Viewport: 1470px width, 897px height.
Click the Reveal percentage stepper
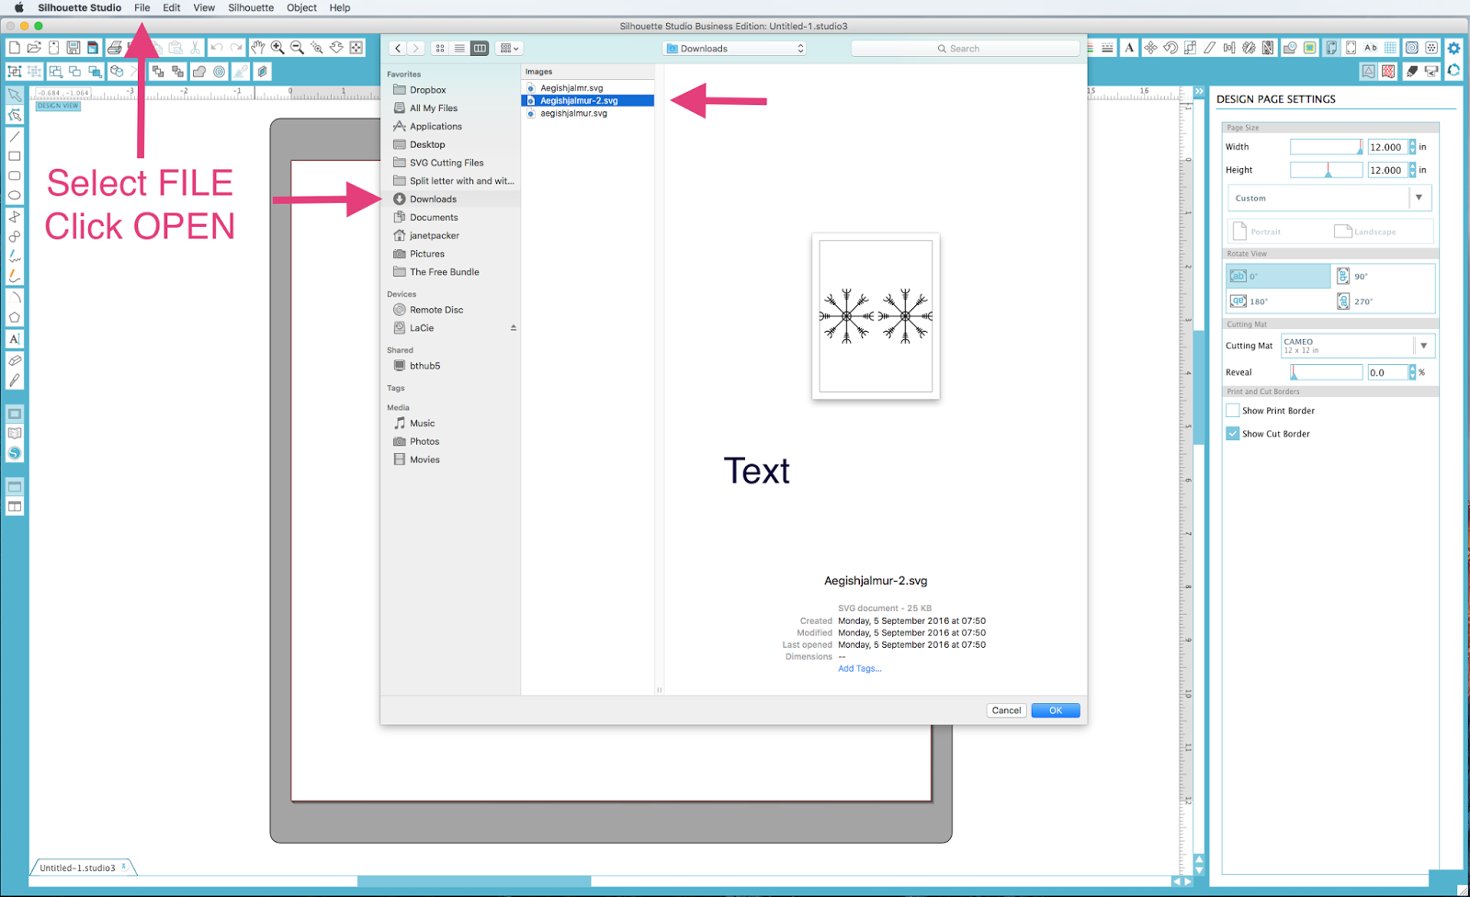click(1412, 372)
